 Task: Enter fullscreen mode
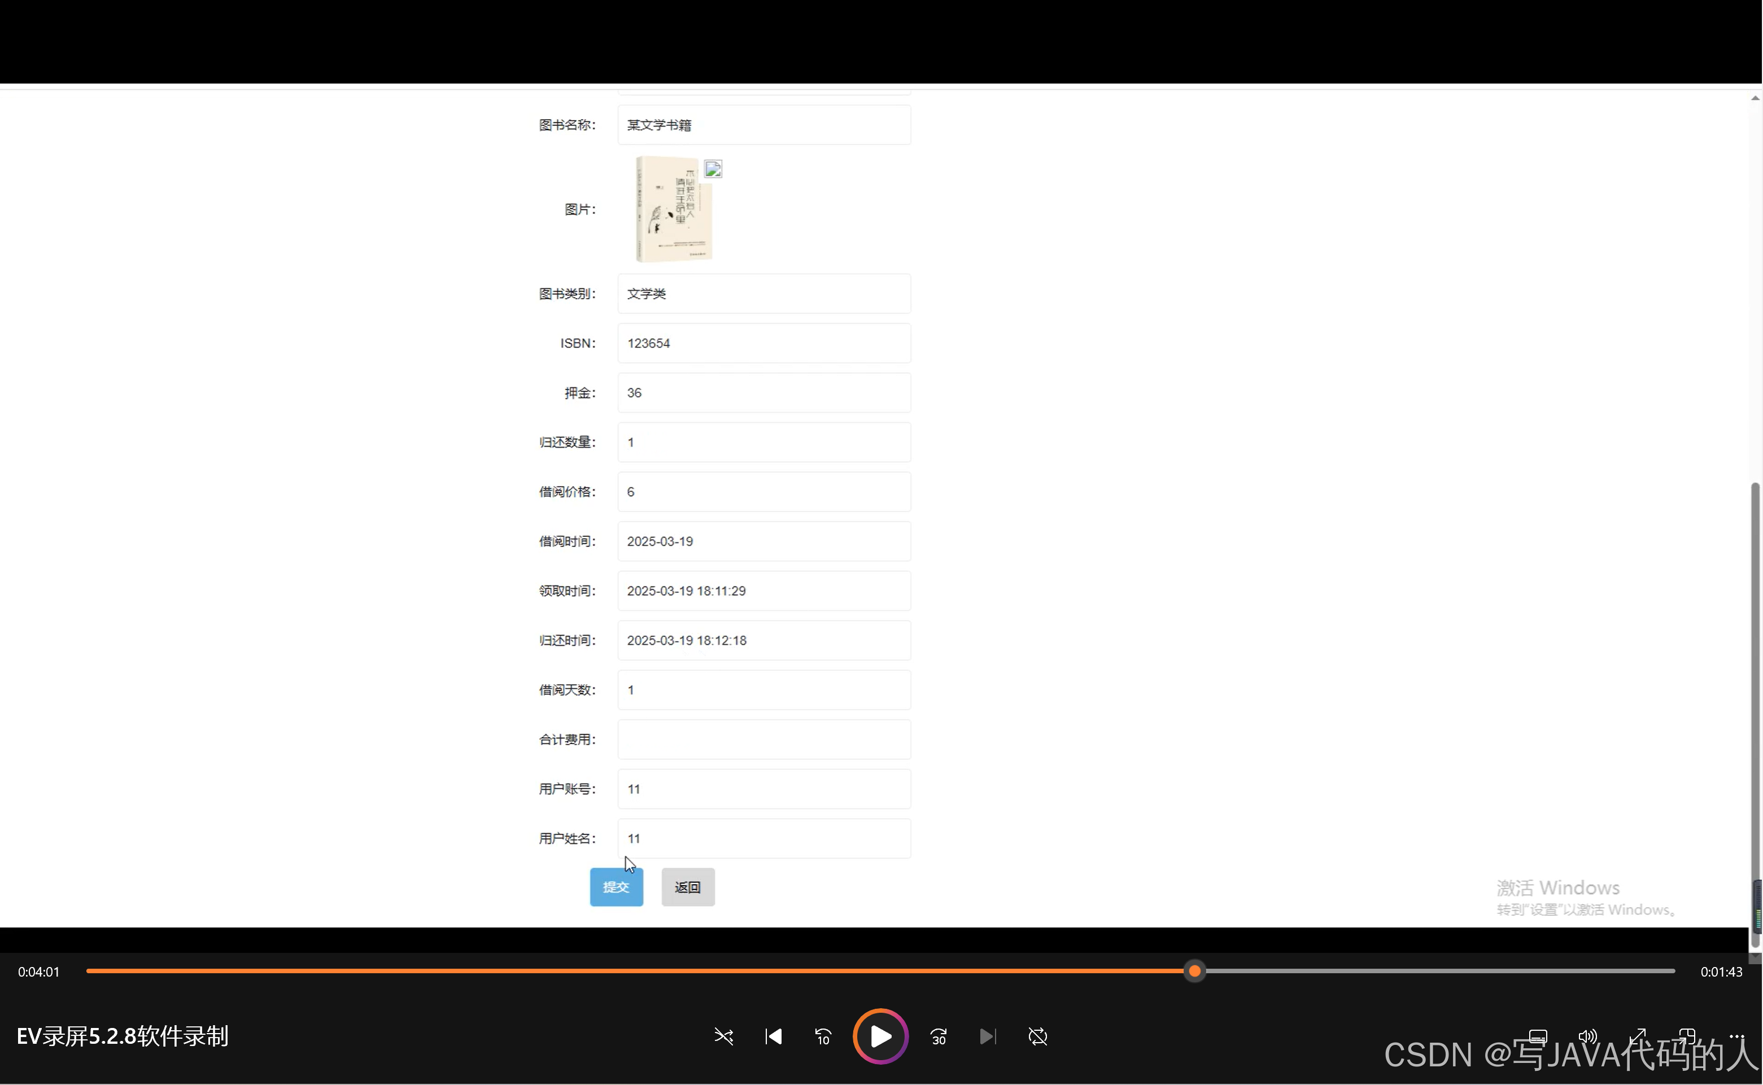pos(1638,1036)
